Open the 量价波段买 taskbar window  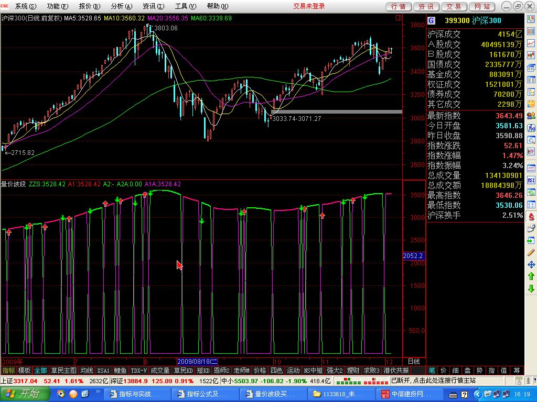pyautogui.click(x=273, y=394)
